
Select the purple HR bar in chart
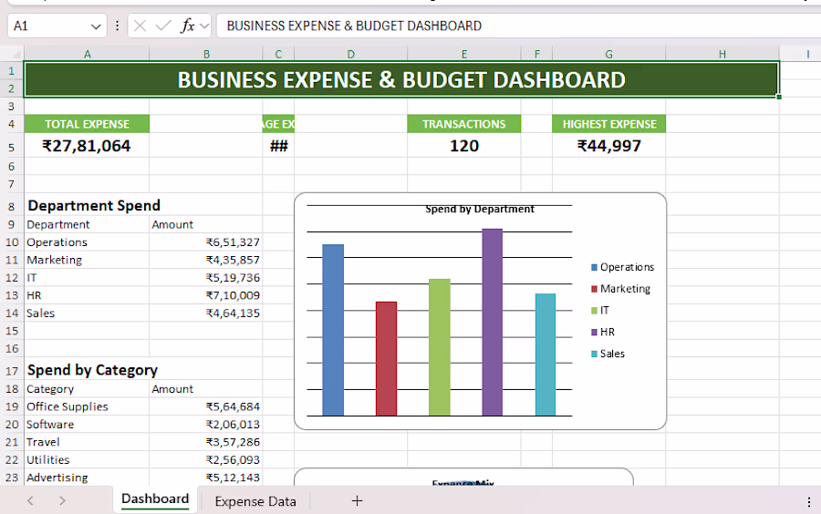493,322
